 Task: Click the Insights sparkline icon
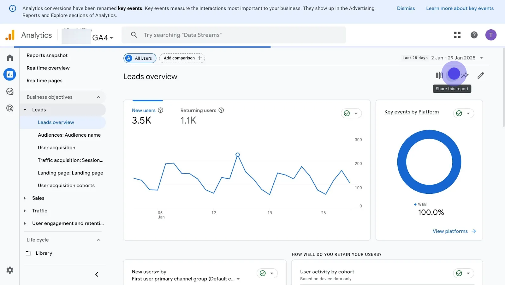click(465, 75)
